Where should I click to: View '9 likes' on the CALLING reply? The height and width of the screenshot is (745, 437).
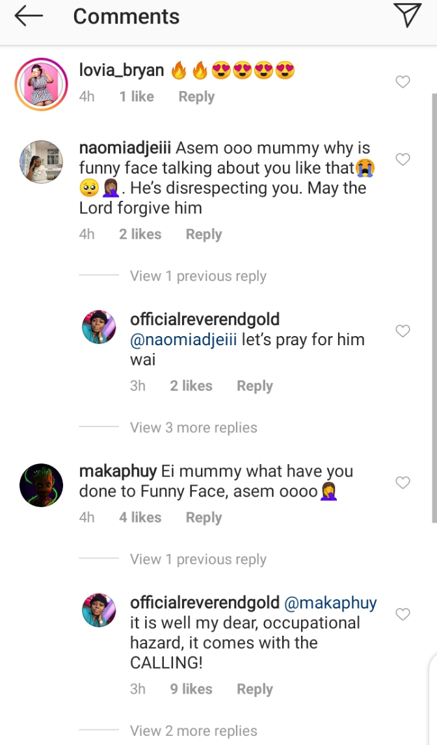pos(191,689)
